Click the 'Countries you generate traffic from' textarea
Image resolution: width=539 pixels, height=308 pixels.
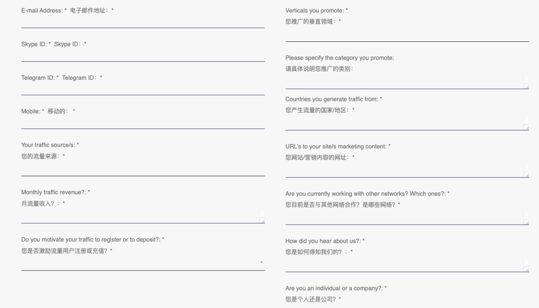click(403, 124)
